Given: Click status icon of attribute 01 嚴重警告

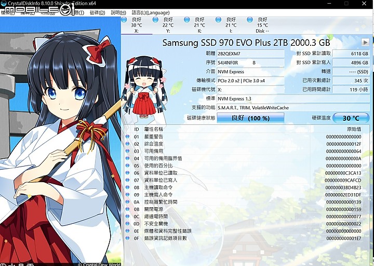Looking at the screenshot, I should click(127, 136).
